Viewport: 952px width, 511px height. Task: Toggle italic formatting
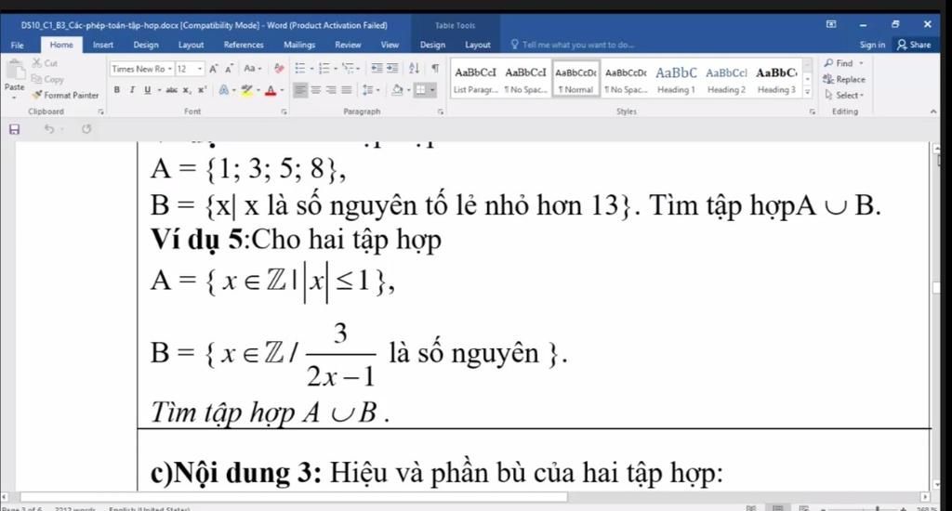pos(132,90)
